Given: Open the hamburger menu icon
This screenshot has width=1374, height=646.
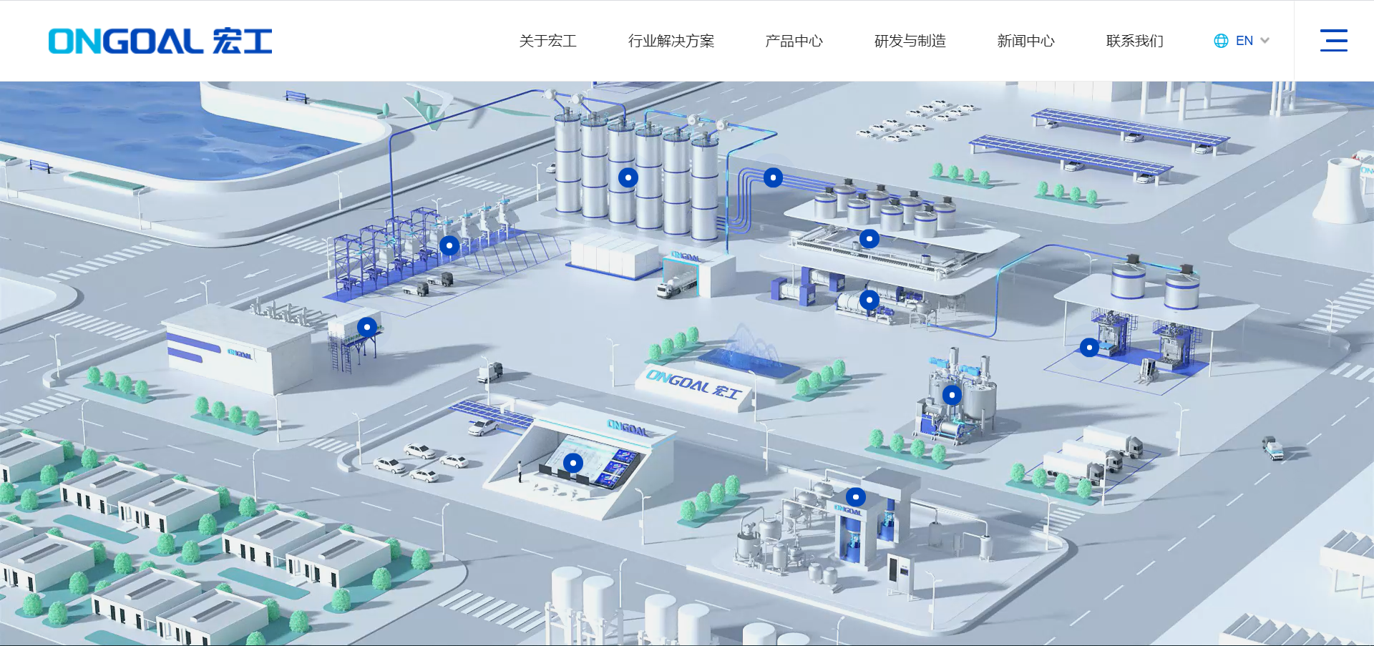Looking at the screenshot, I should point(1333,41).
